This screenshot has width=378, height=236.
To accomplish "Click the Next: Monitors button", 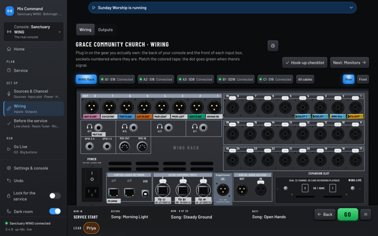I will coord(349,63).
